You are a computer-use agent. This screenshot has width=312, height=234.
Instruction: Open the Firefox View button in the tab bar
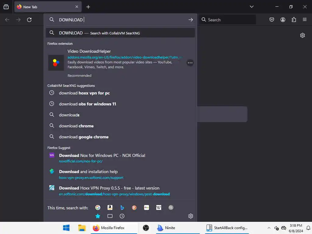6,7
